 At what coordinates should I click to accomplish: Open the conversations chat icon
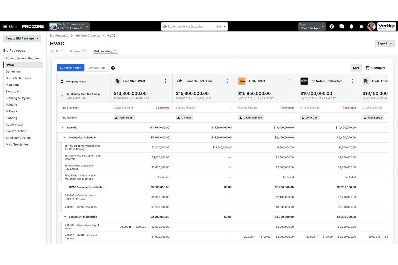click(x=342, y=27)
